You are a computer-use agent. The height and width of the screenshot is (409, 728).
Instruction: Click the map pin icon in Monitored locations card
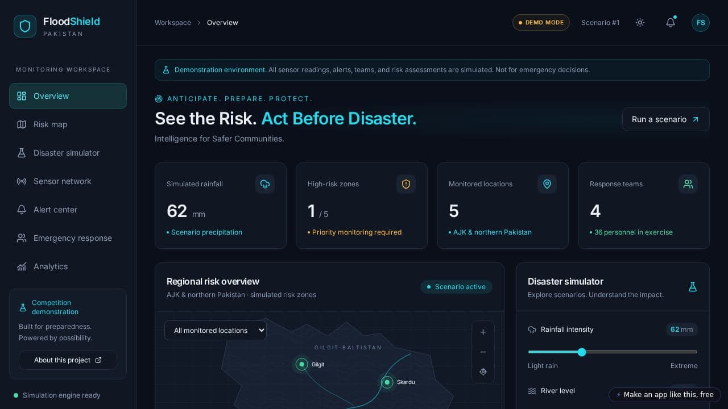[x=547, y=184]
